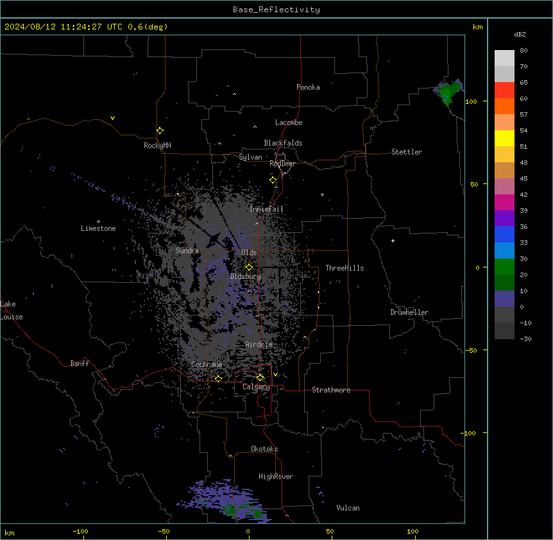
Task: Click the white 80 dBZ legend swatch
Action: tap(504, 58)
